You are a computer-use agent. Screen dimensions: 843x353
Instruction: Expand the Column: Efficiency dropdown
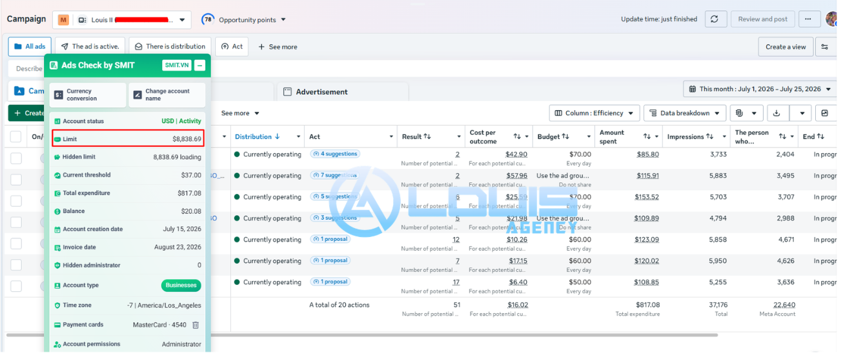tap(594, 113)
